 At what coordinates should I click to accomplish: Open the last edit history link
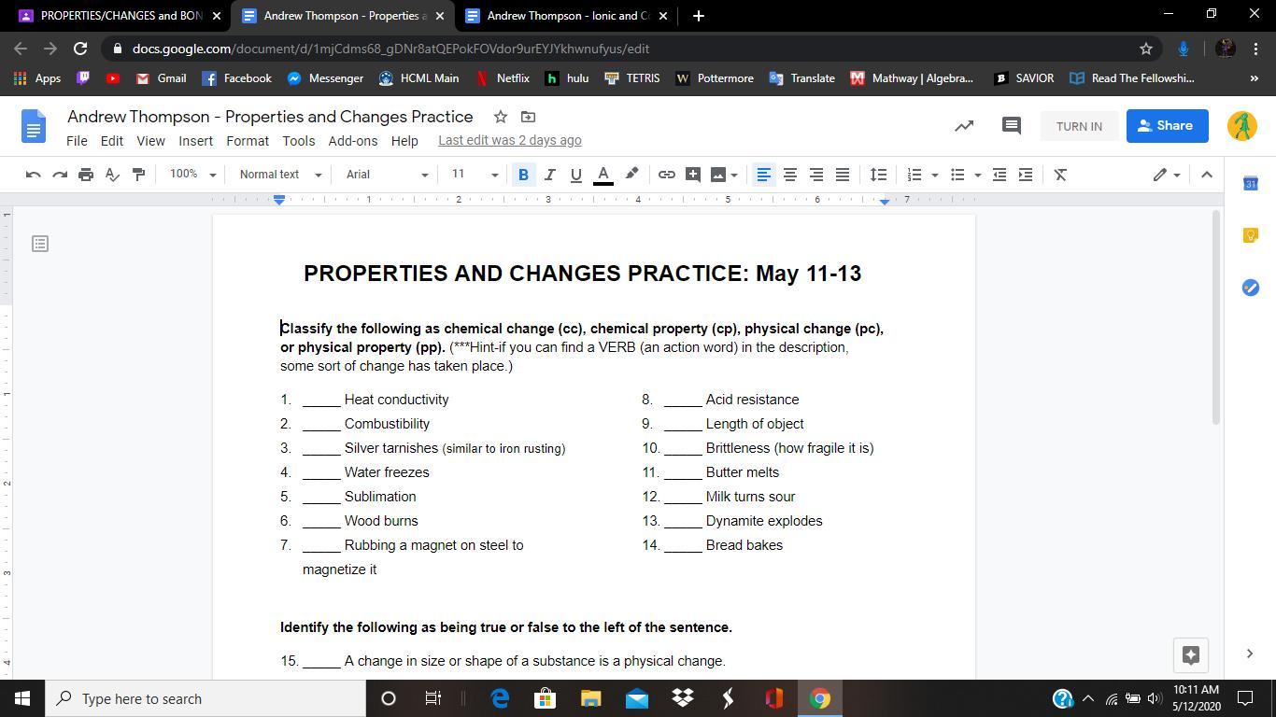(509, 140)
